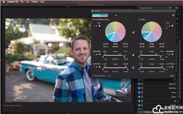Open the Apple menu
This screenshot has height=114, width=183.
4,2
